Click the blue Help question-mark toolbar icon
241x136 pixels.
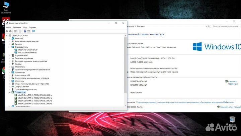[25, 31]
